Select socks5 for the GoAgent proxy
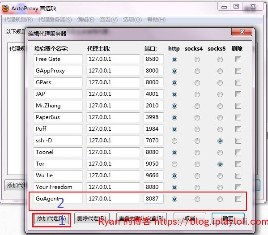Screen dimensions: 268x235 click(220, 199)
